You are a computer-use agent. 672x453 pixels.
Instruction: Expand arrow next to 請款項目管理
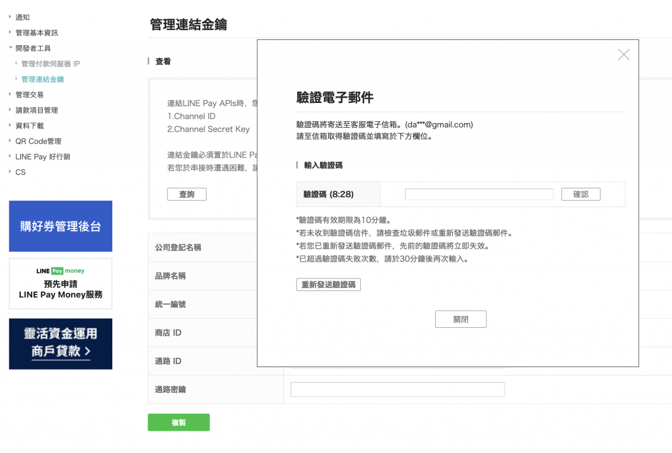[10, 109]
